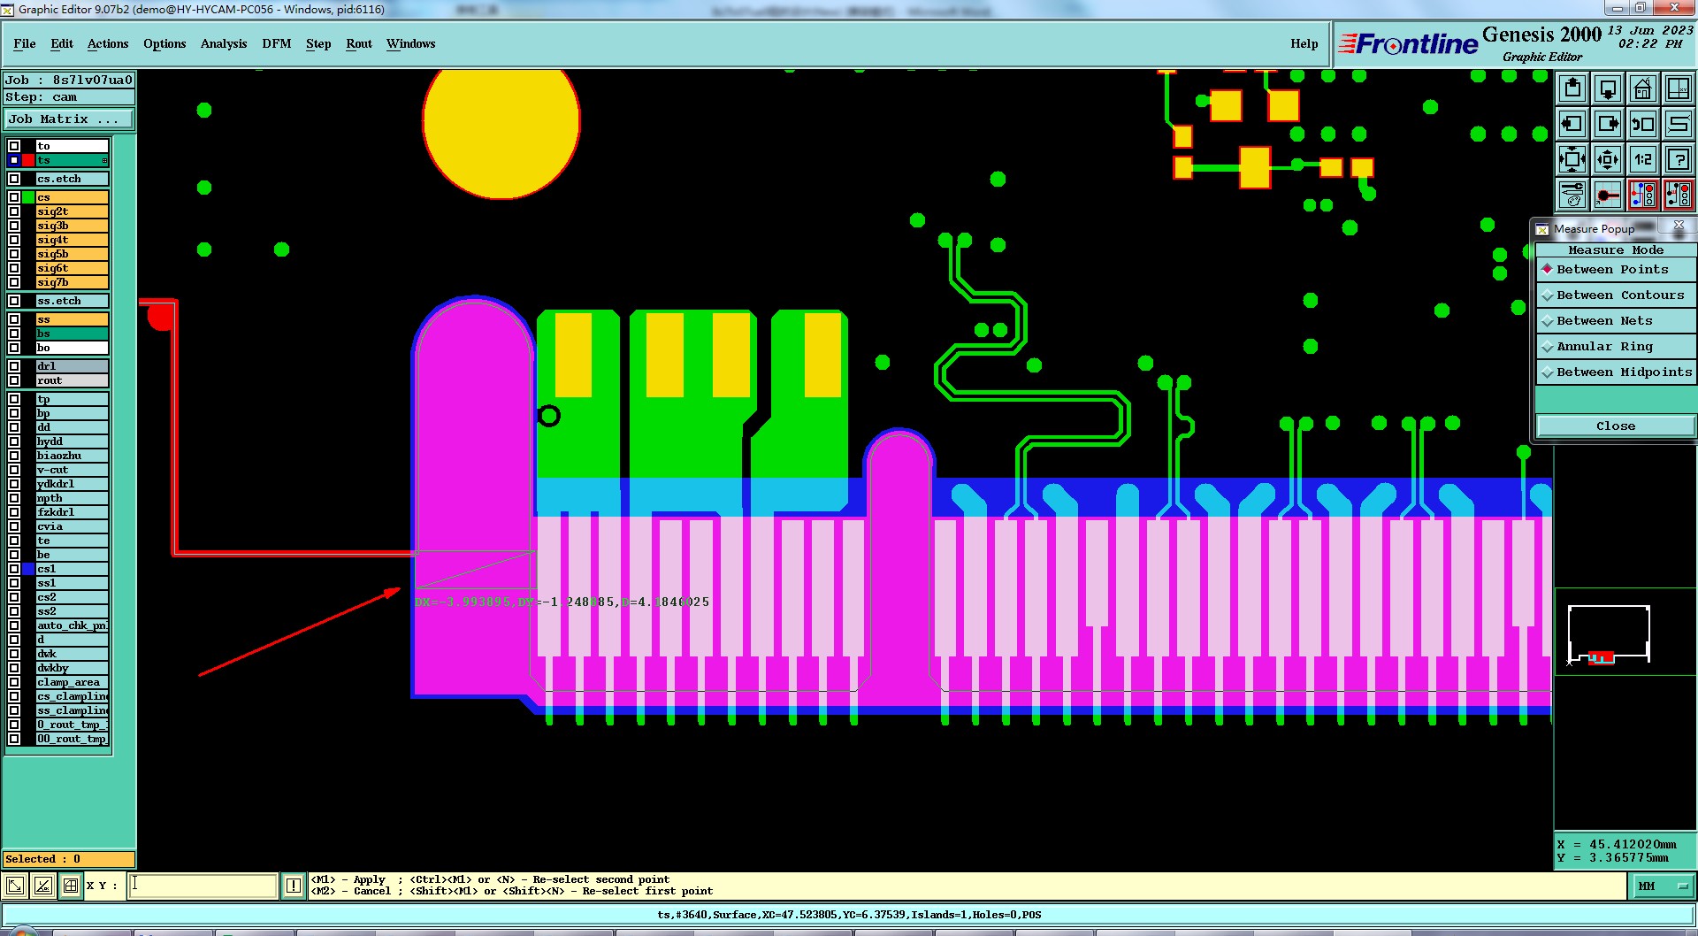Click the red color swatch of ts layer
This screenshot has height=936, width=1698.
[28, 160]
